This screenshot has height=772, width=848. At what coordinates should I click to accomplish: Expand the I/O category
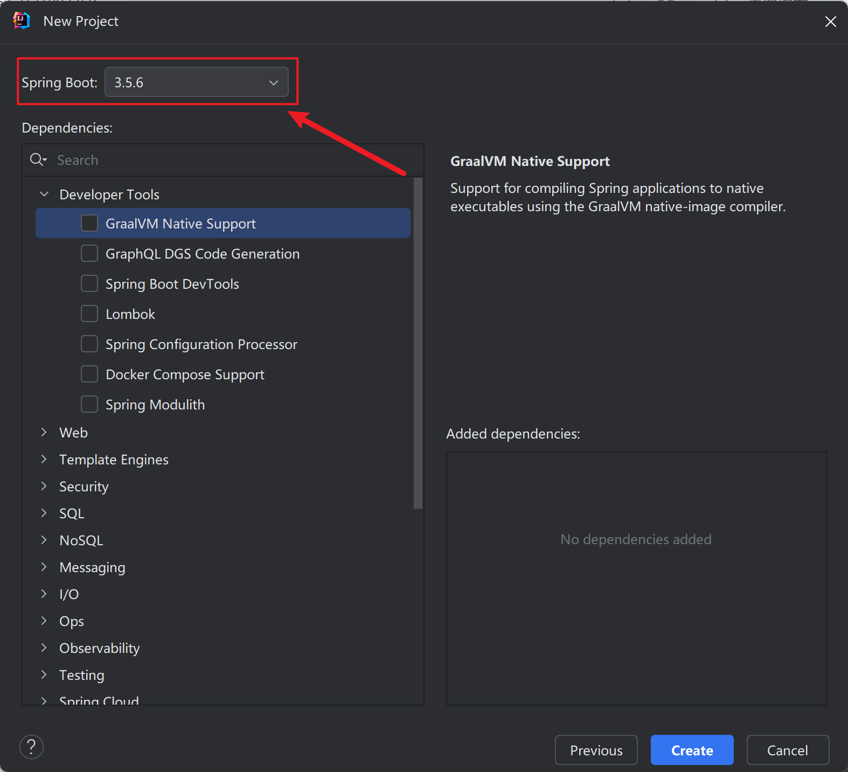pyautogui.click(x=44, y=594)
